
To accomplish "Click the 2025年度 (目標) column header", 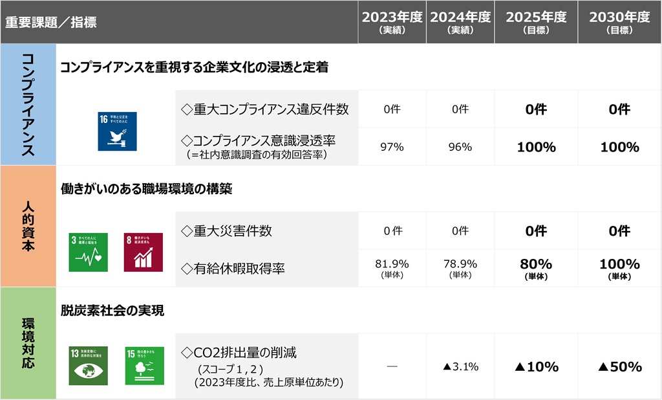I will point(536,22).
